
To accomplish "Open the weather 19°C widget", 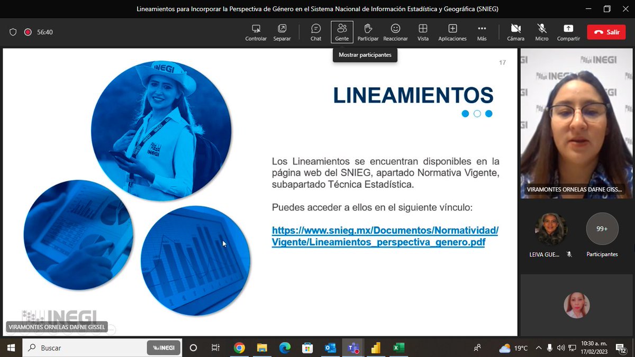I will [x=514, y=348].
